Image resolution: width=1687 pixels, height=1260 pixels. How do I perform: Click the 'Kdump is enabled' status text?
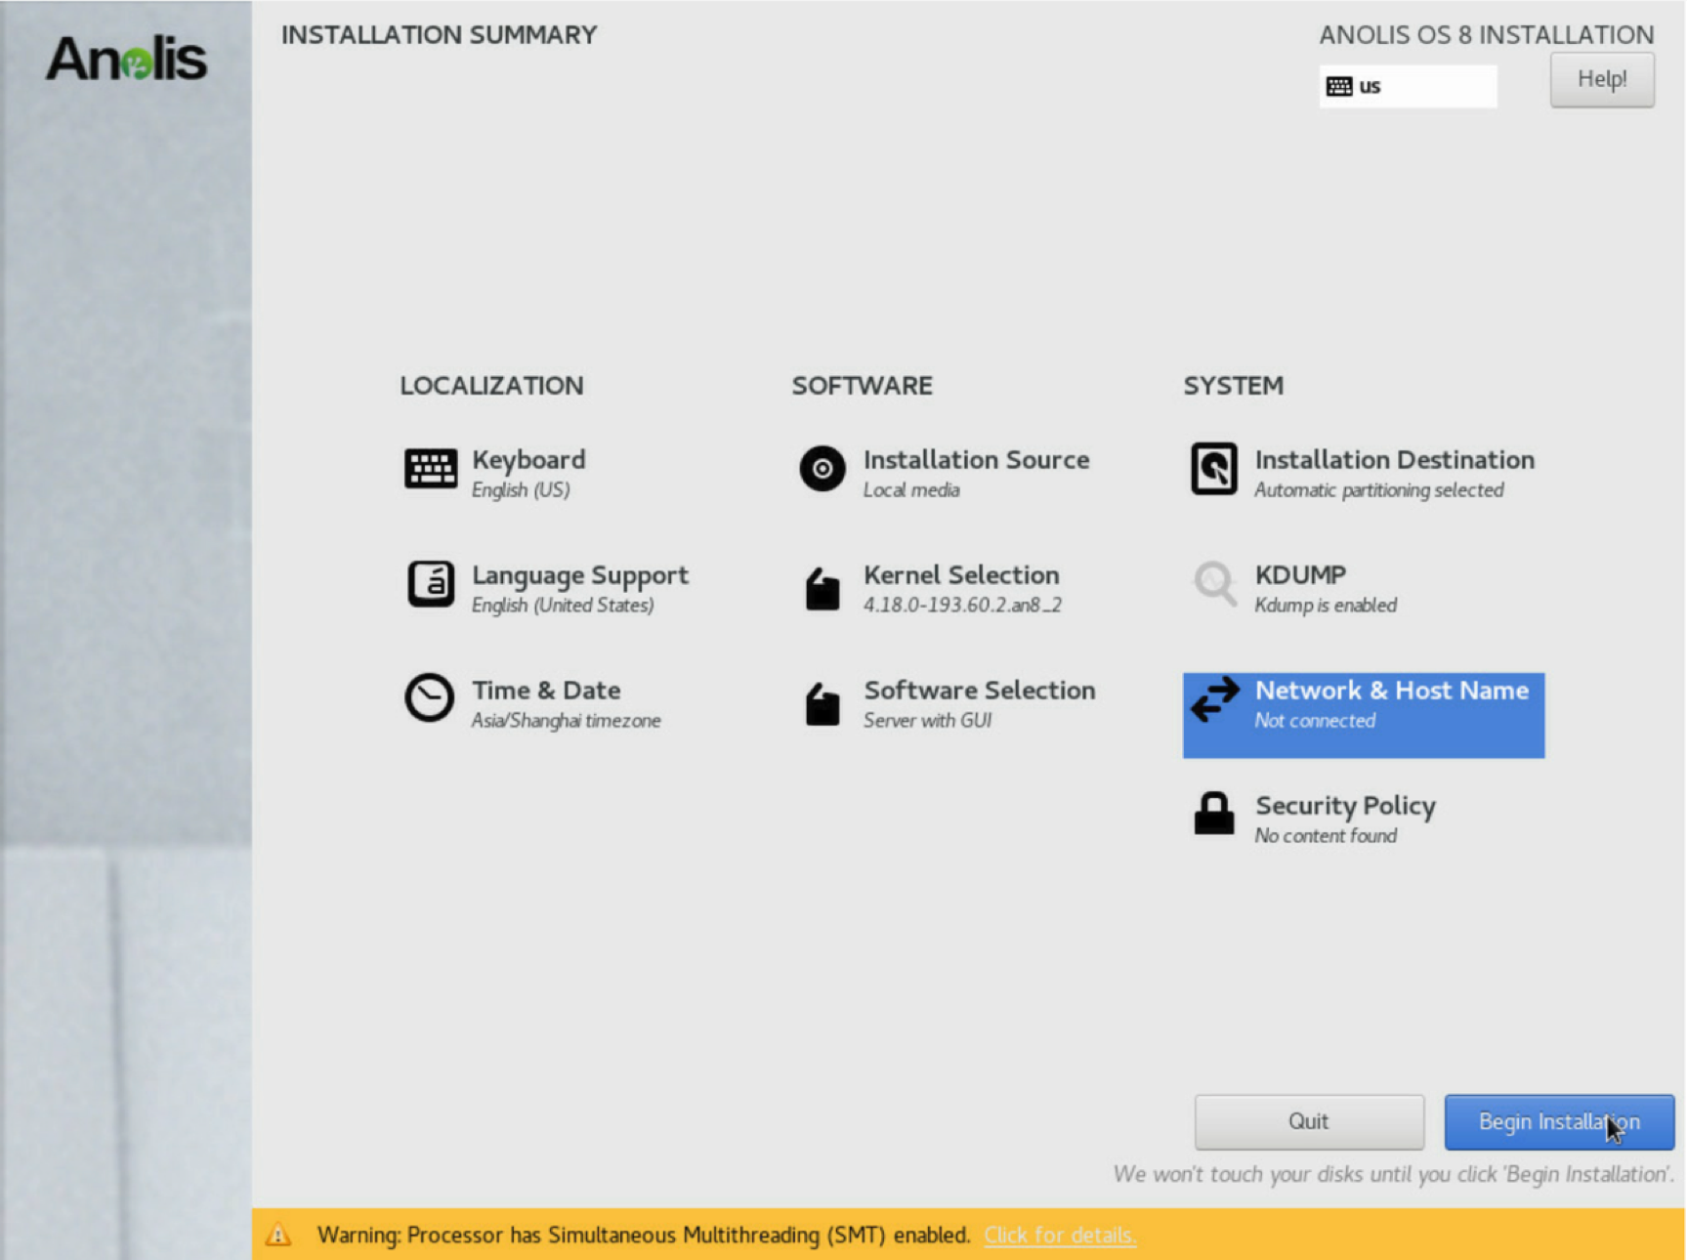click(x=1326, y=606)
